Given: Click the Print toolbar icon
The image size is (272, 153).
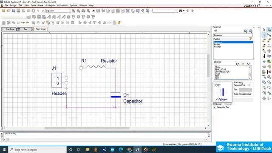Looking at the screenshot, I should click(18, 11).
